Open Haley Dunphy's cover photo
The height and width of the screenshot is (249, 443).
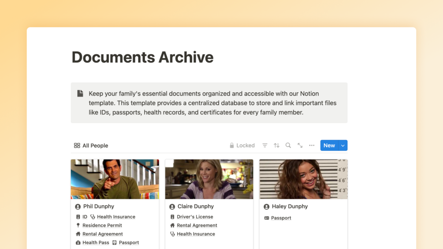click(x=303, y=179)
